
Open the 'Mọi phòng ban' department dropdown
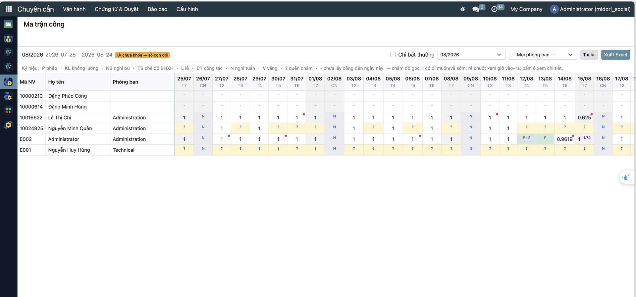click(543, 55)
